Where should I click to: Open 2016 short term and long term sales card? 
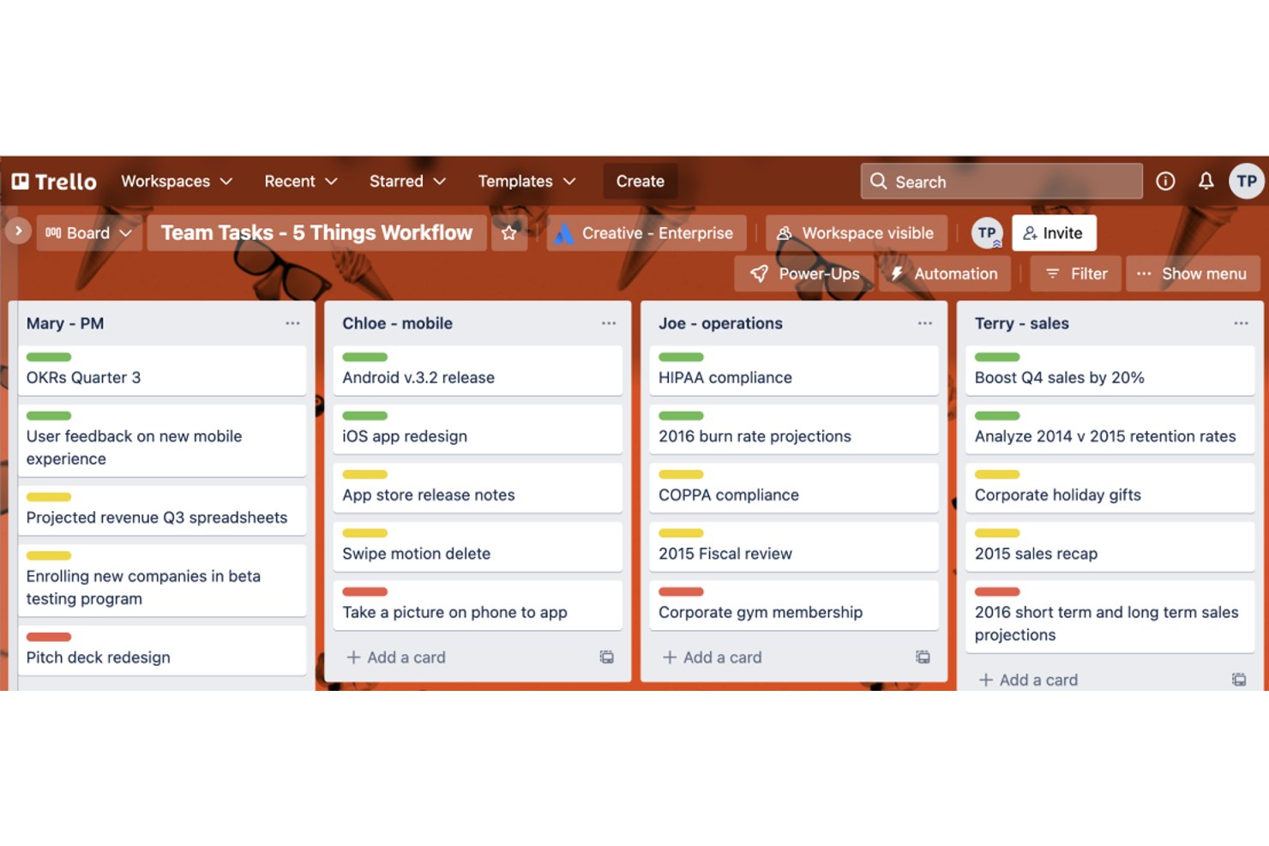pyautogui.click(x=1110, y=616)
